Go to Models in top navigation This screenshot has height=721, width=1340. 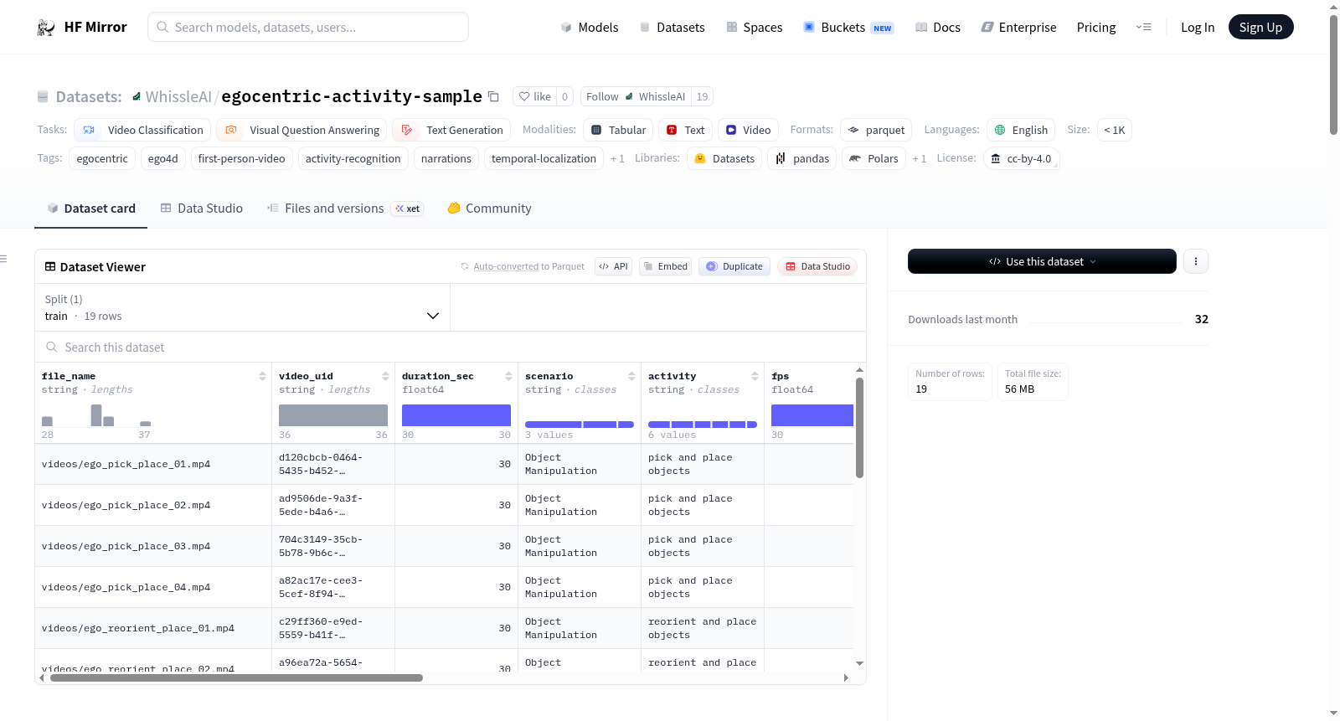(589, 28)
